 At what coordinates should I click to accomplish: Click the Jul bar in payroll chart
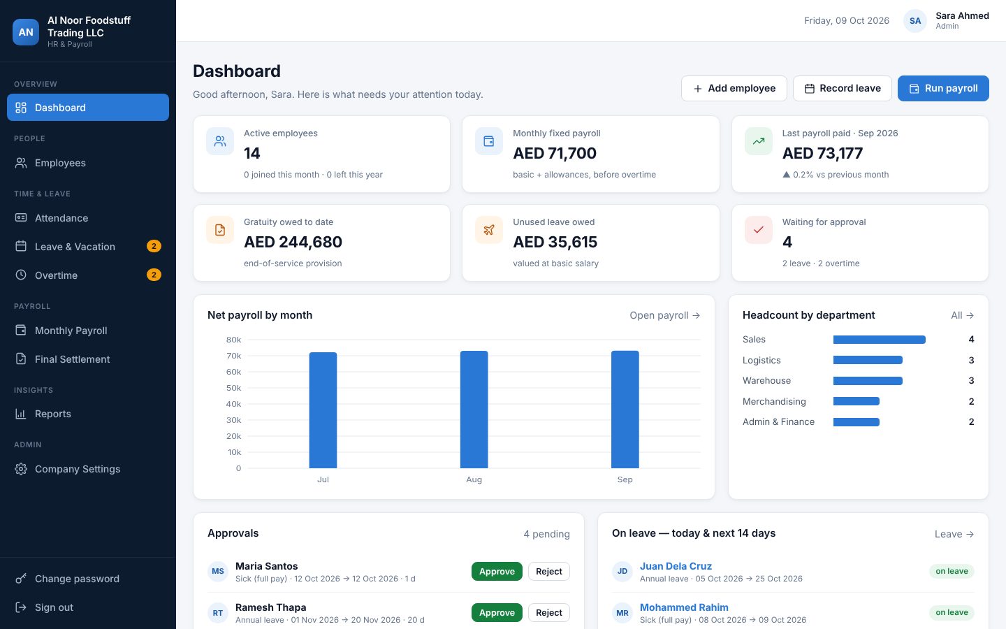(x=323, y=410)
